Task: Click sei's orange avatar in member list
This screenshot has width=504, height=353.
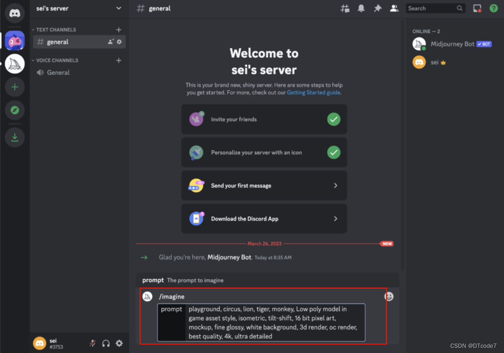Action: pyautogui.click(x=419, y=63)
